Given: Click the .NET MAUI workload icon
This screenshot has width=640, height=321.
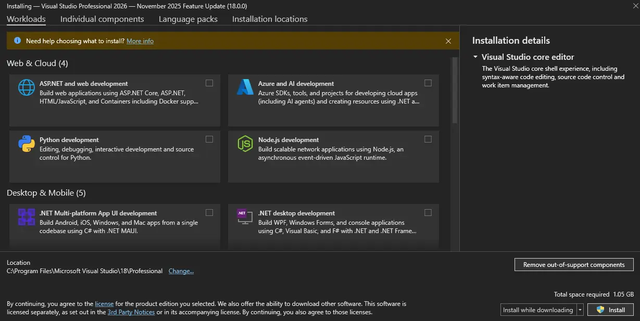Looking at the screenshot, I should pyautogui.click(x=27, y=217).
